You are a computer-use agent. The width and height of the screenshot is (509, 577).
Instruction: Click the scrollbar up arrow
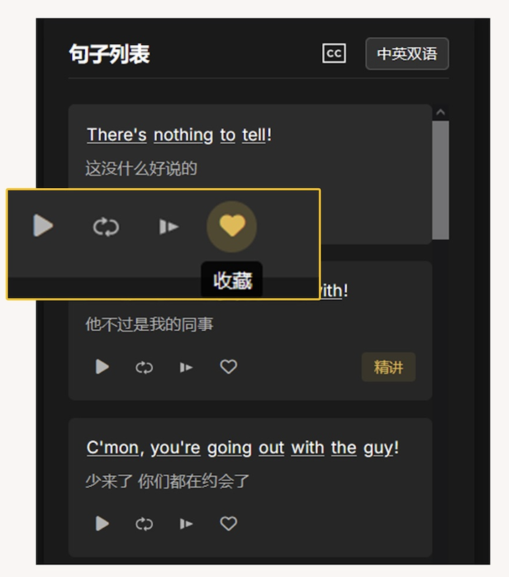click(441, 113)
